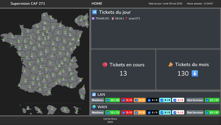Click the CAF 201 Corsica marker

[x=81, y=96]
